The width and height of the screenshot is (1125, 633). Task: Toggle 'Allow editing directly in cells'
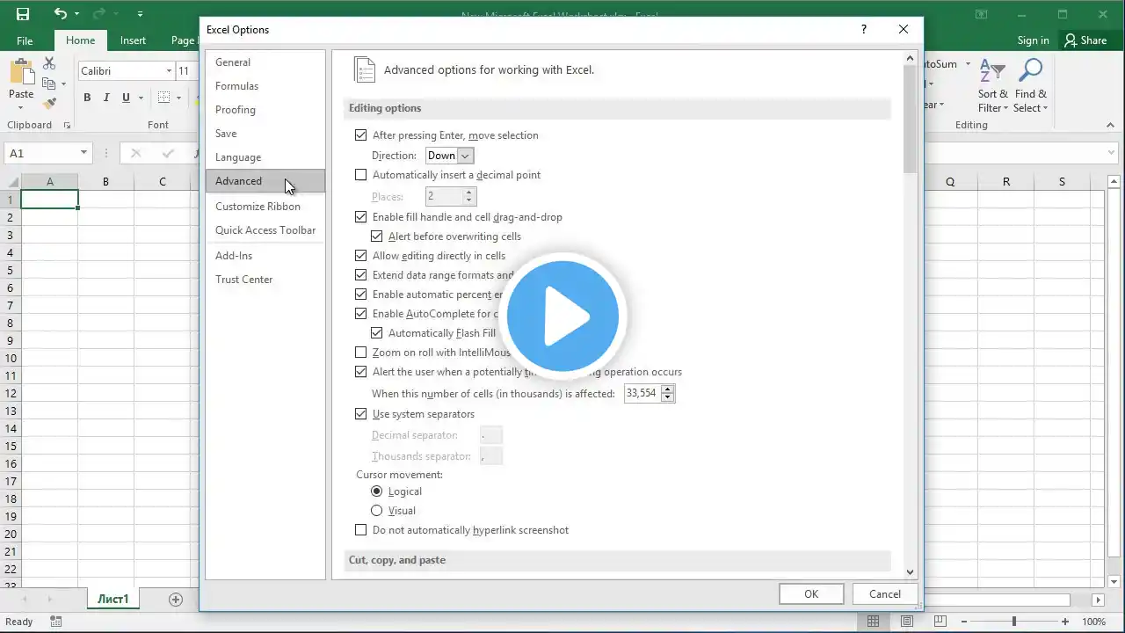360,256
